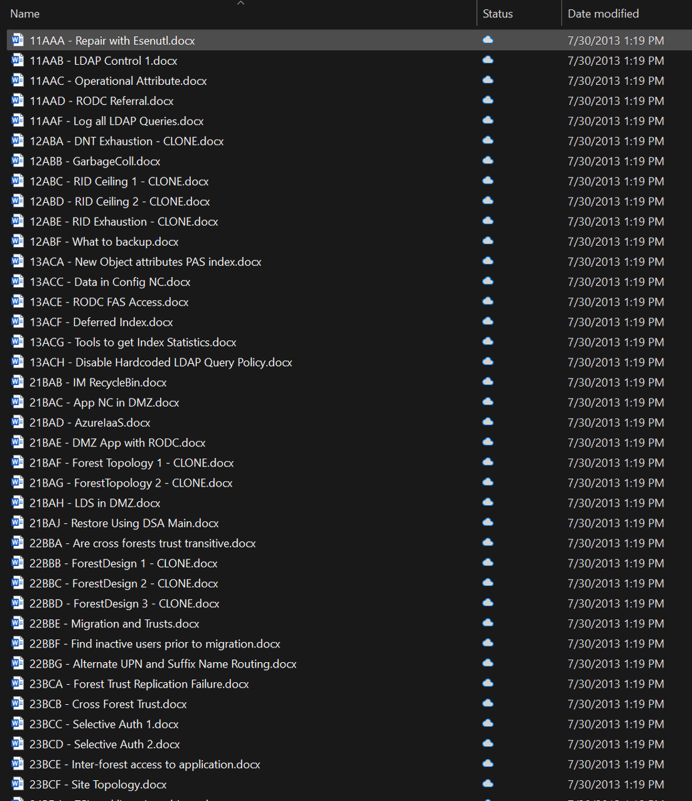
Task: Click the cloud status icon for 22BBG - Alternate UPN
Action: click(488, 663)
